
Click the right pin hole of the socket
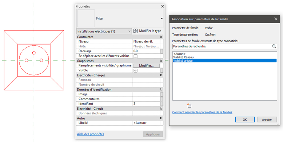tap(41, 60)
